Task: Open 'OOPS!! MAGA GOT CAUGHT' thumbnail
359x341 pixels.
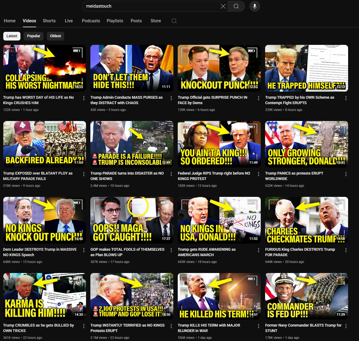Action: [x=132, y=220]
